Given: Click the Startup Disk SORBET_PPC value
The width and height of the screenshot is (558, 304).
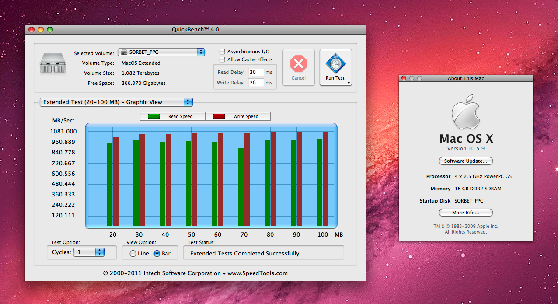Looking at the screenshot, I should [x=469, y=201].
